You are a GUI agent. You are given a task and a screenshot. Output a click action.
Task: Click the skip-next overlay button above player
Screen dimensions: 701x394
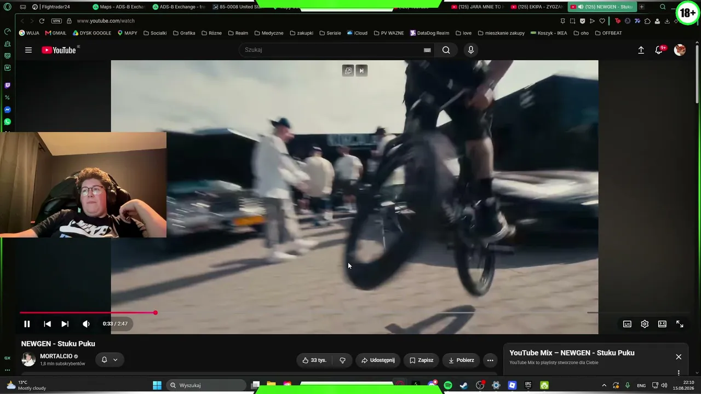(x=361, y=71)
